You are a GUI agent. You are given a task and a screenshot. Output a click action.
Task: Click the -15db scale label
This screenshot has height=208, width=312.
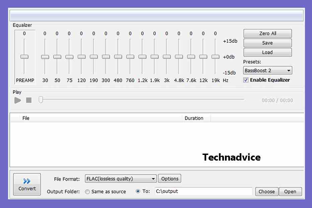coord(229,73)
